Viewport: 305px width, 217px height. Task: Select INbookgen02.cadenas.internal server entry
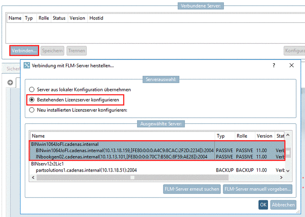[x=157, y=157]
